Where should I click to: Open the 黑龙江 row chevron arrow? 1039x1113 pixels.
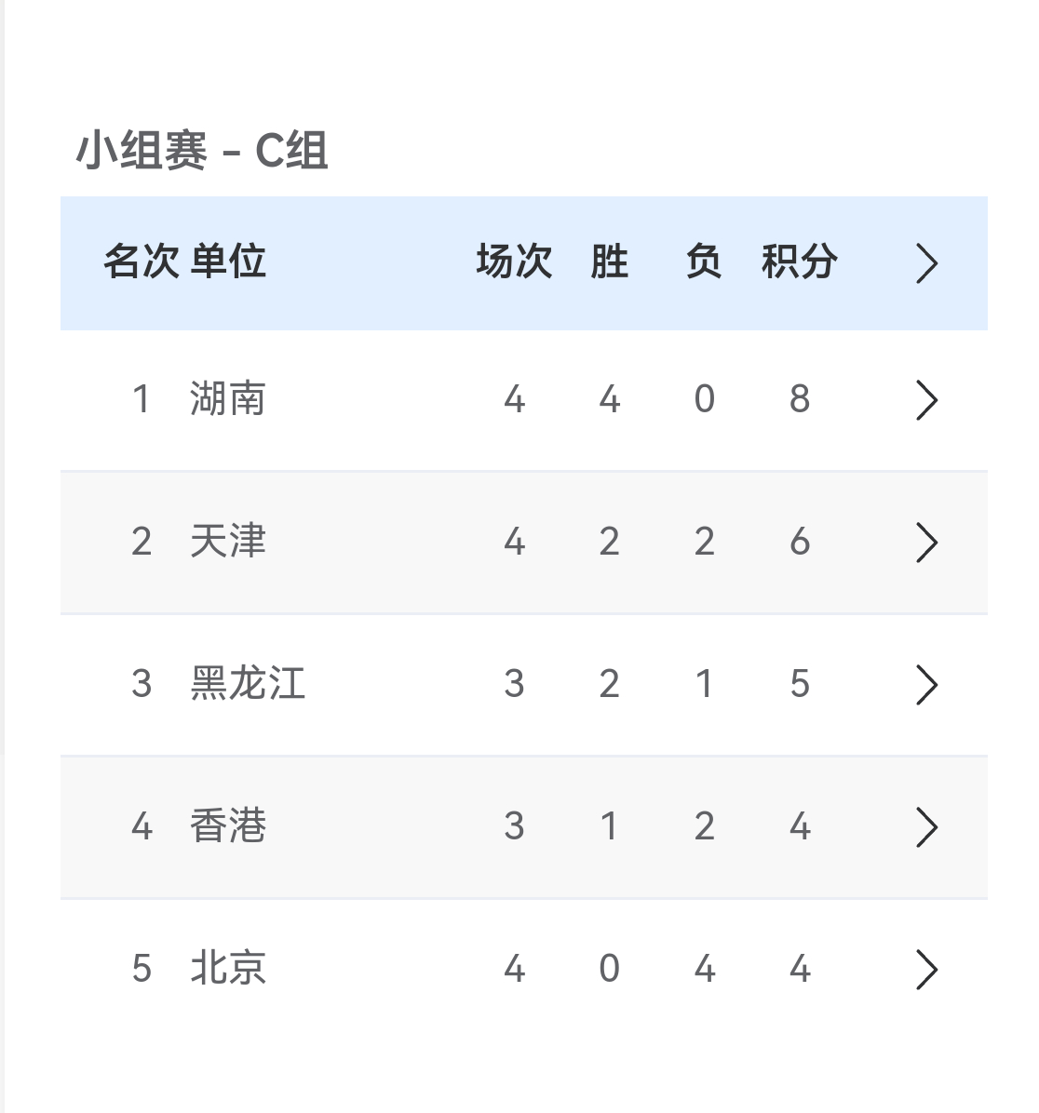pyautogui.click(x=927, y=685)
